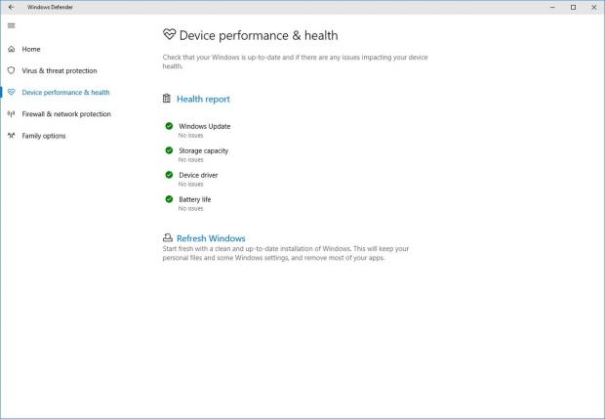Viewport: 605px width, 419px height.
Task: Click the Health report clipboard icon
Action: 168,99
